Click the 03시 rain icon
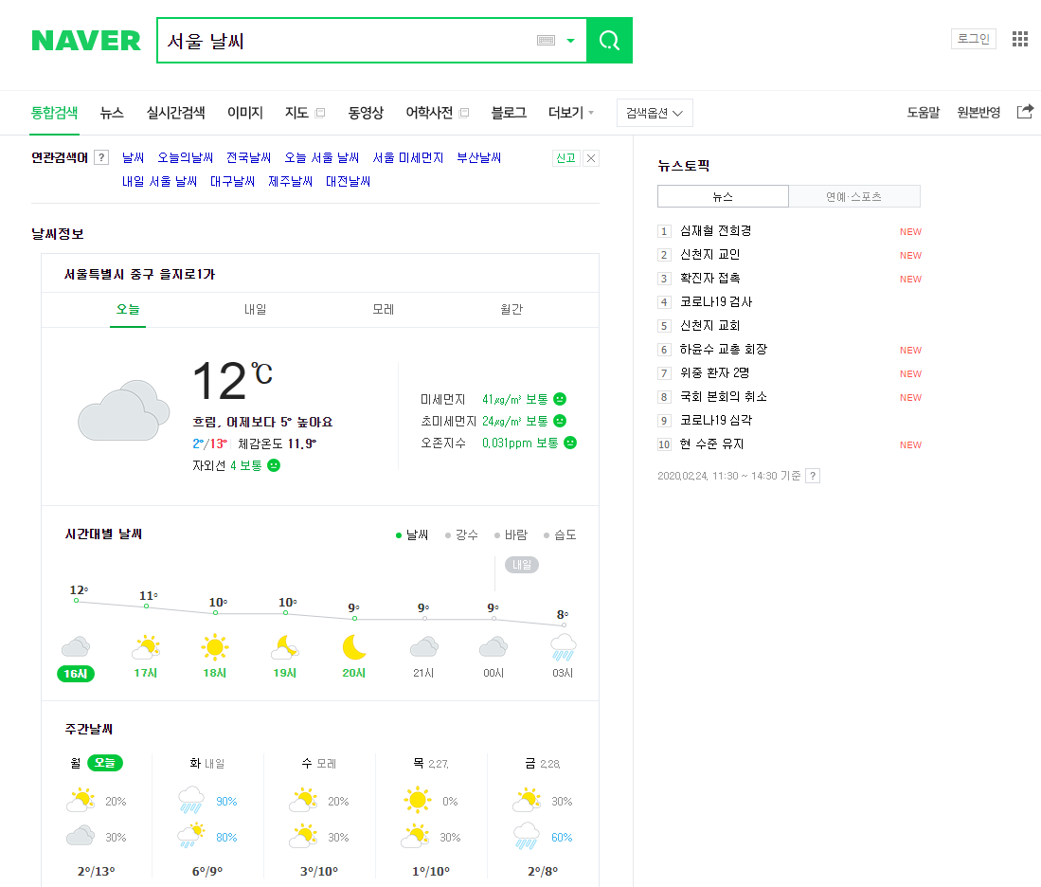Image resolution: width=1041 pixels, height=887 pixels. [563, 647]
